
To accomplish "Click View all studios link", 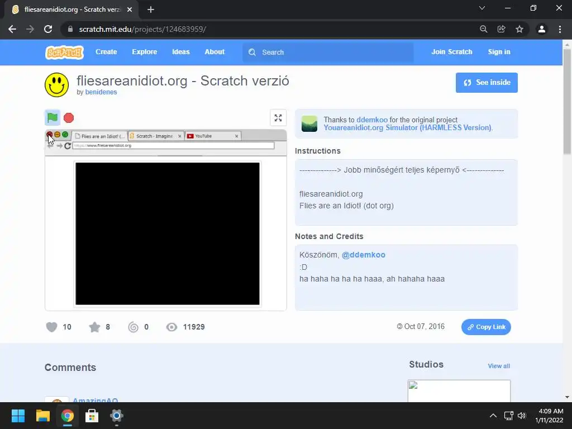I will tap(499, 366).
